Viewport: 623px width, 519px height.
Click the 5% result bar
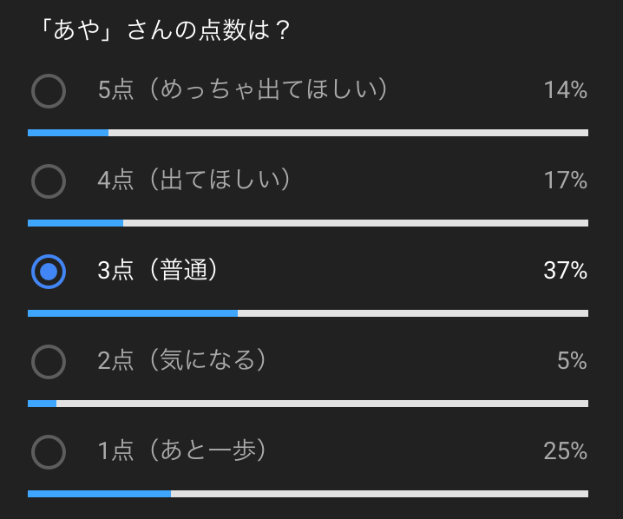308,404
